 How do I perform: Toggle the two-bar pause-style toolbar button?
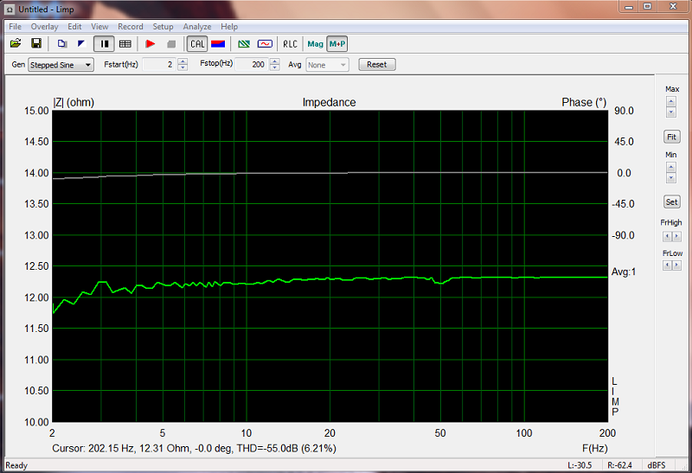104,44
